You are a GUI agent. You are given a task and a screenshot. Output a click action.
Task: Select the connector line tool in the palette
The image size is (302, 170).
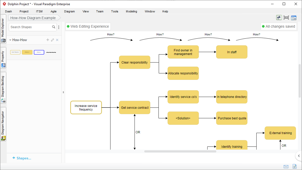pyautogui.click(x=51, y=52)
